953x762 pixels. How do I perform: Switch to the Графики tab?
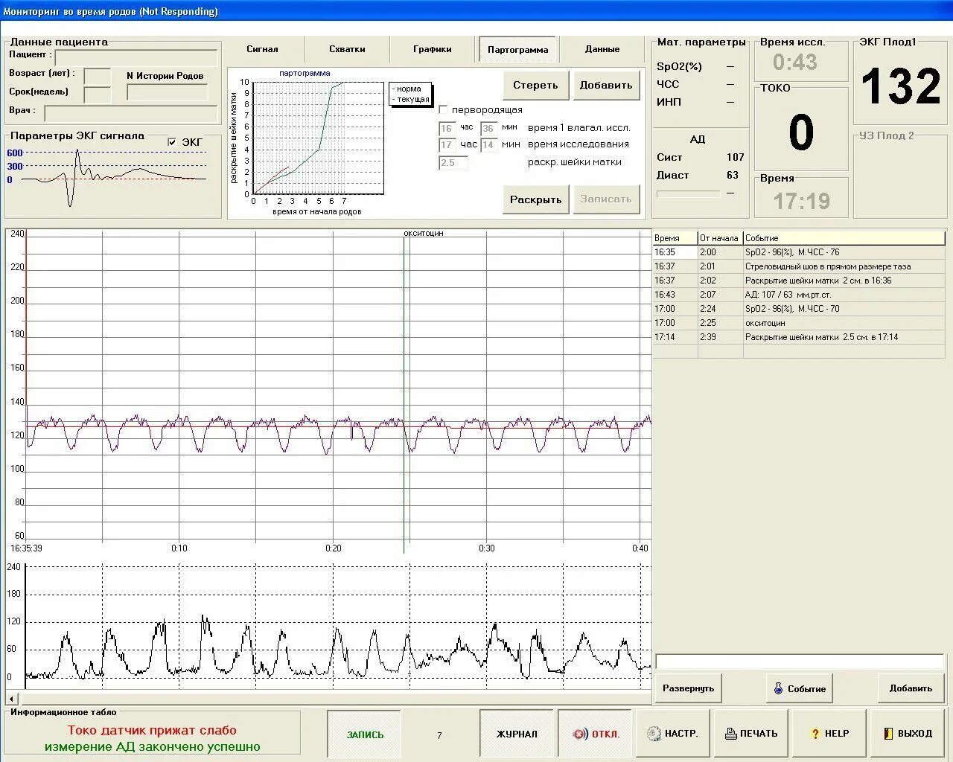coord(433,49)
